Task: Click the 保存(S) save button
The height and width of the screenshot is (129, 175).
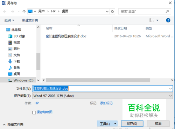Action: tap(132, 124)
